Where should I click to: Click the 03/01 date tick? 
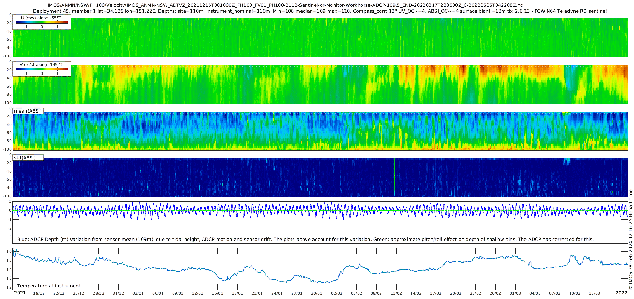tap(138, 293)
